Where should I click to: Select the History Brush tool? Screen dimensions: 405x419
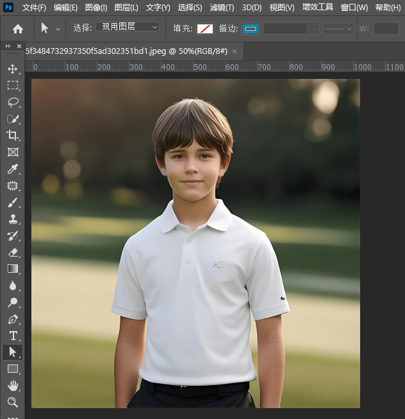pos(13,235)
